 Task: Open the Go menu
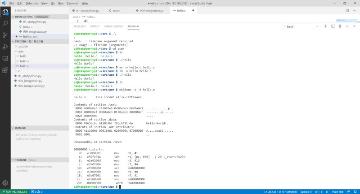pyautogui.click(x=53, y=3)
